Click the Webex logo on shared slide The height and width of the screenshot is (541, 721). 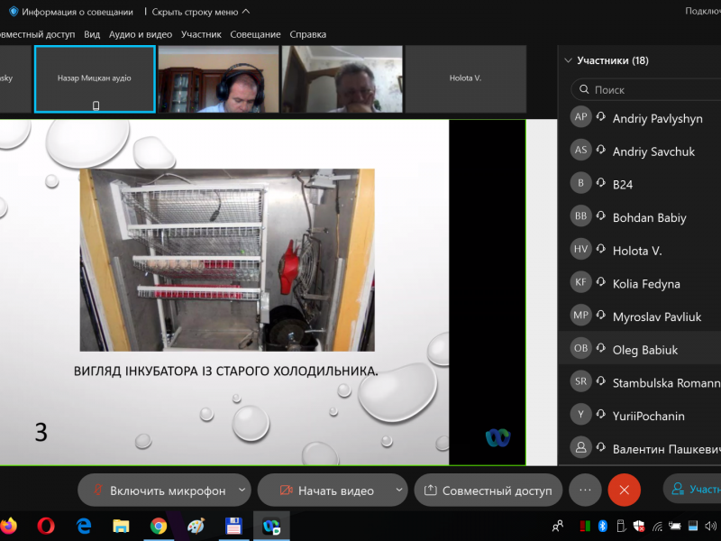click(497, 437)
